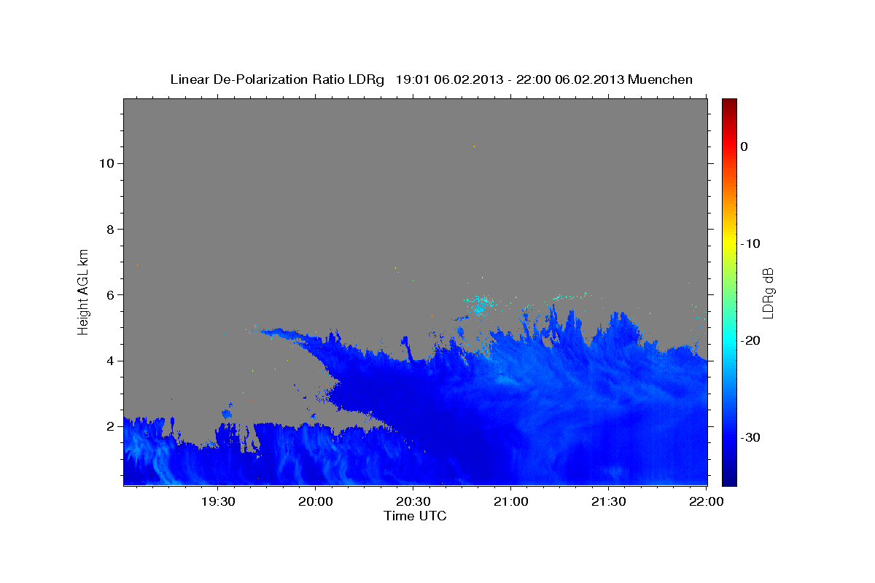Click the 'LDRg dB' colorbar label

(x=768, y=292)
